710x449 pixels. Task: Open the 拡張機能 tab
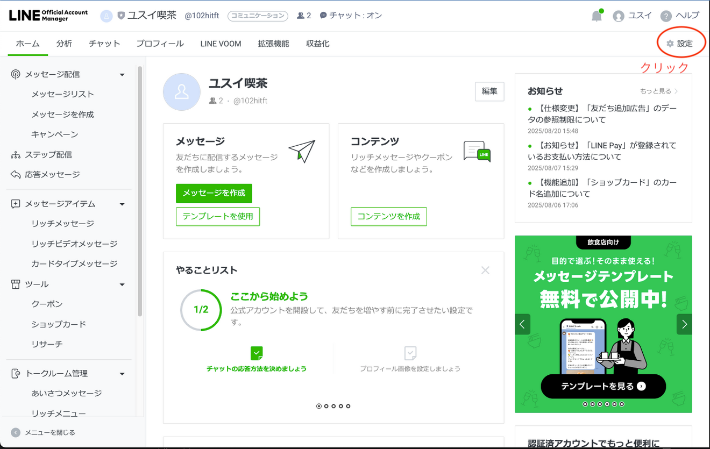tap(273, 44)
